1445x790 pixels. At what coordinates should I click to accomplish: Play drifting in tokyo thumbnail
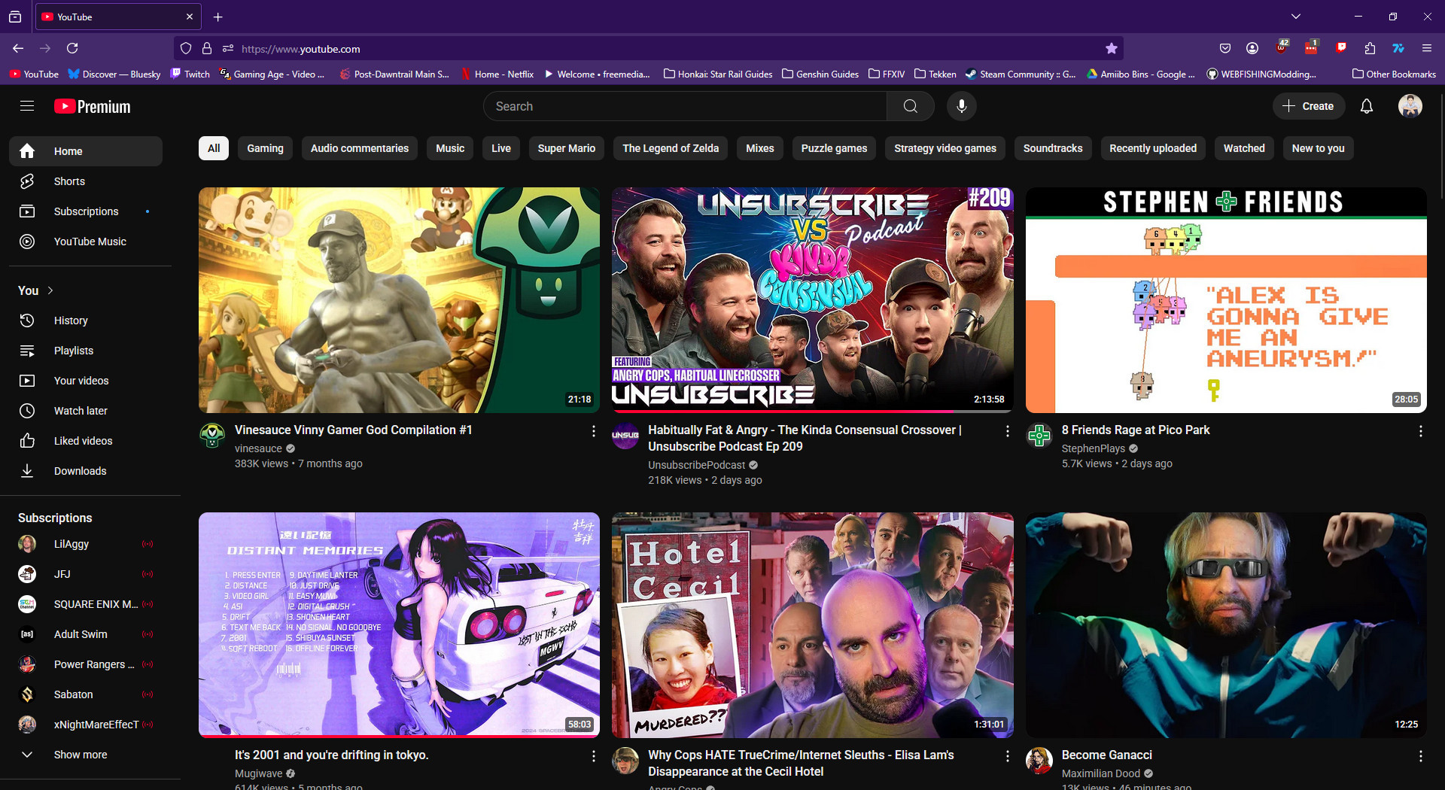tap(399, 625)
